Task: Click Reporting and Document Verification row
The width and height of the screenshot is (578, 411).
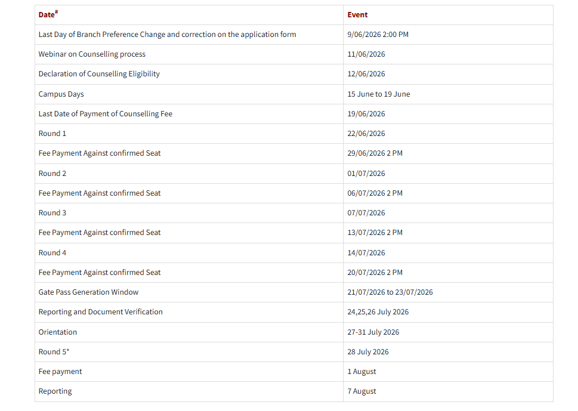Action: pos(294,312)
